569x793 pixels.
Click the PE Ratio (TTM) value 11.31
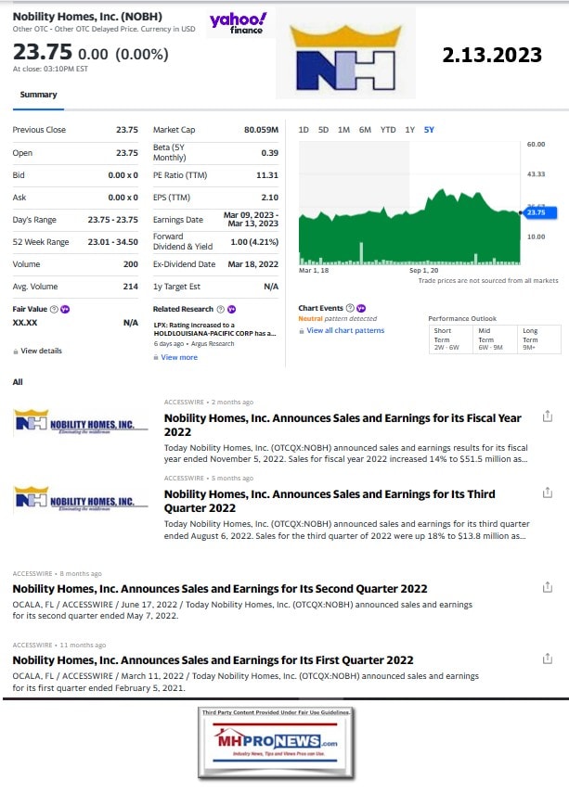(267, 175)
